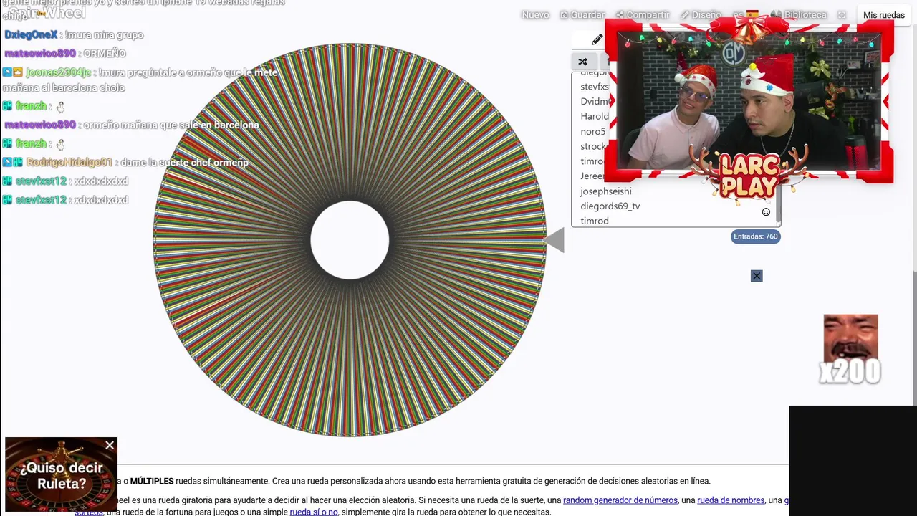
Task: Close the ad with the blue X
Action: pos(757,276)
